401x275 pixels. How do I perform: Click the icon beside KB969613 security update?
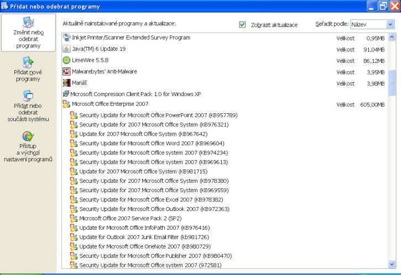click(x=74, y=162)
